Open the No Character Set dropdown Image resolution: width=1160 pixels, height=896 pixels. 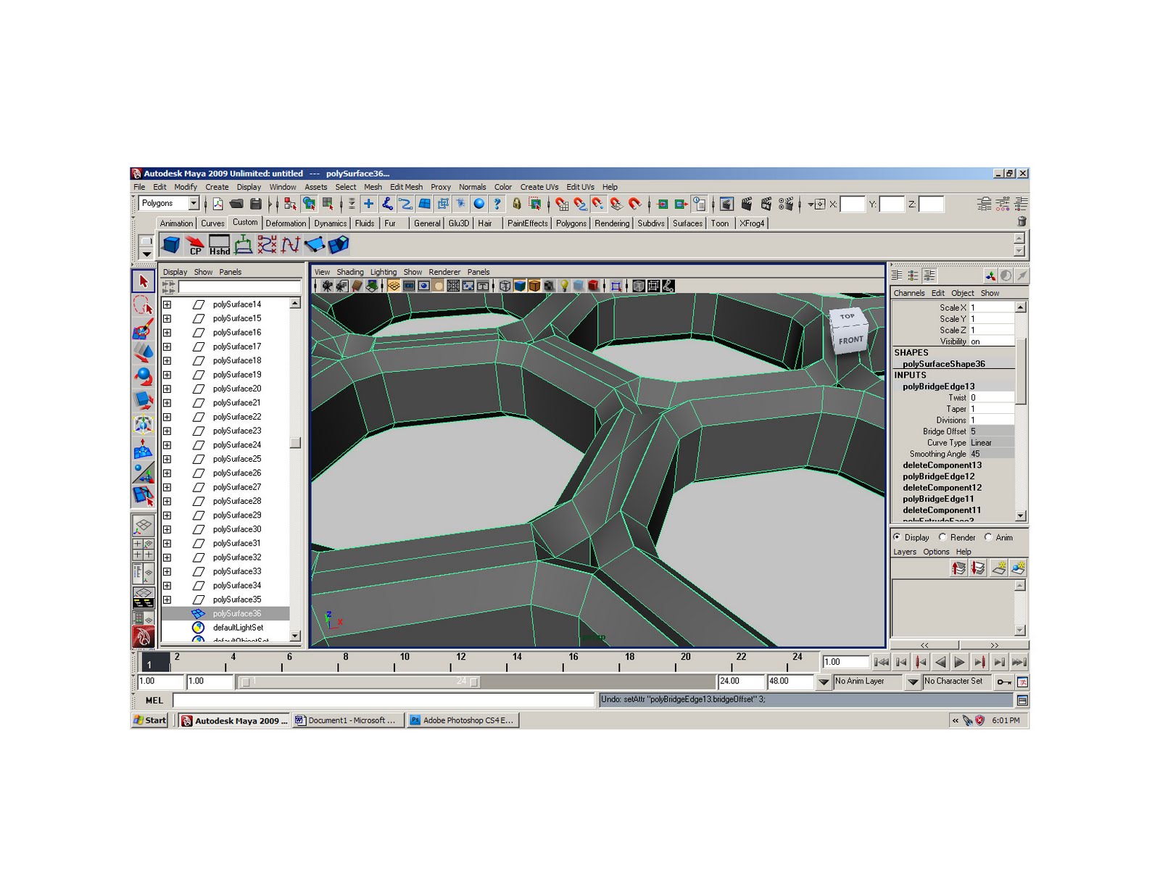pos(913,682)
